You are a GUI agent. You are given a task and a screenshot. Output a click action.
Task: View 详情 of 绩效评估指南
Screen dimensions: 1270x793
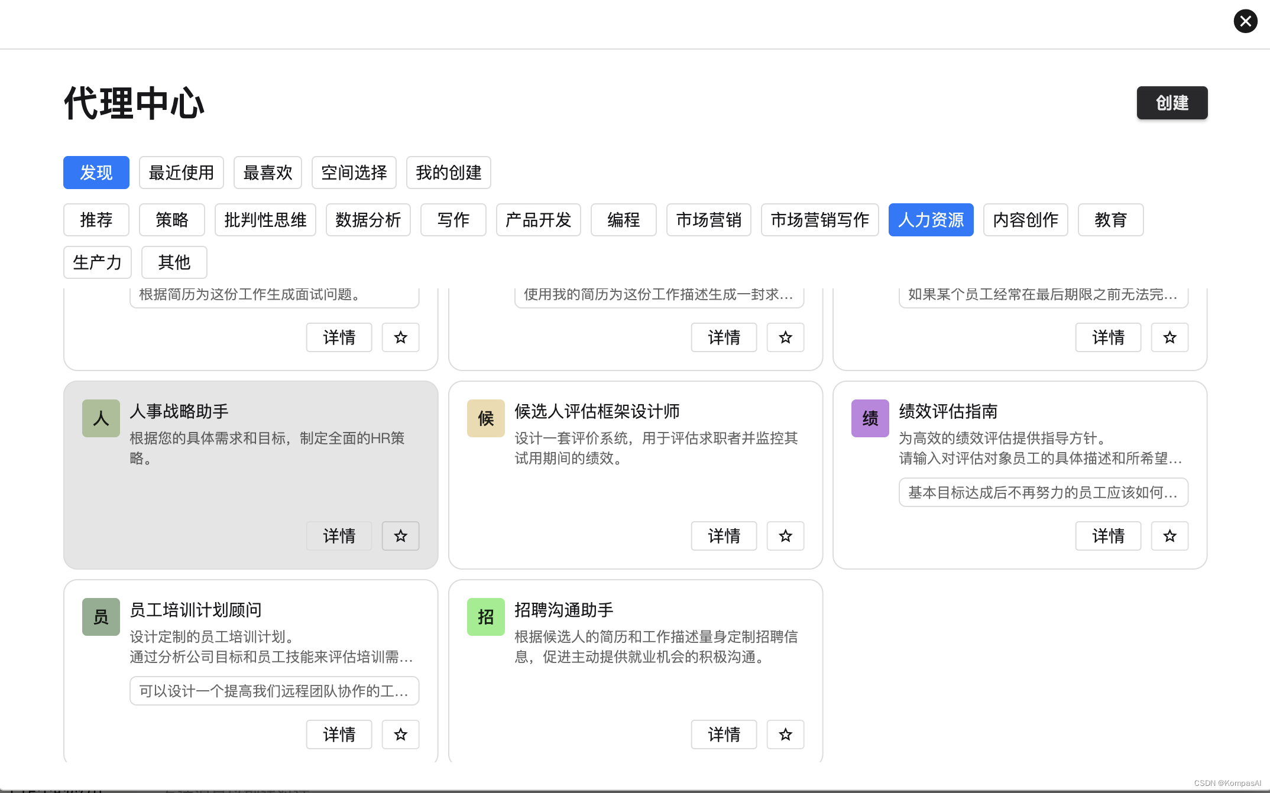point(1108,536)
